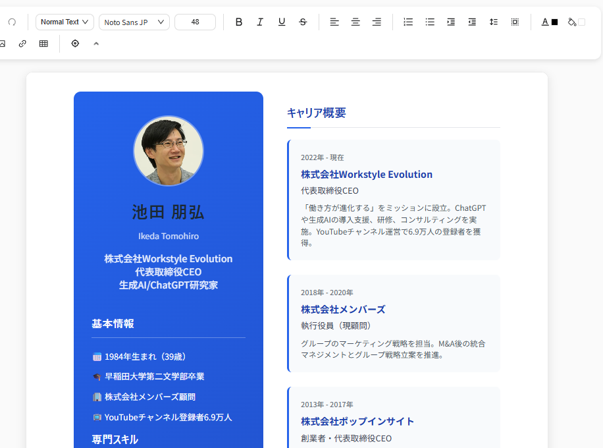Pick the black text color swatch
Screen dimensions: 603x448
point(554,22)
